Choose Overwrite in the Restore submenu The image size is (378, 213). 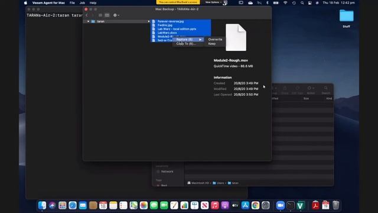[215, 40]
